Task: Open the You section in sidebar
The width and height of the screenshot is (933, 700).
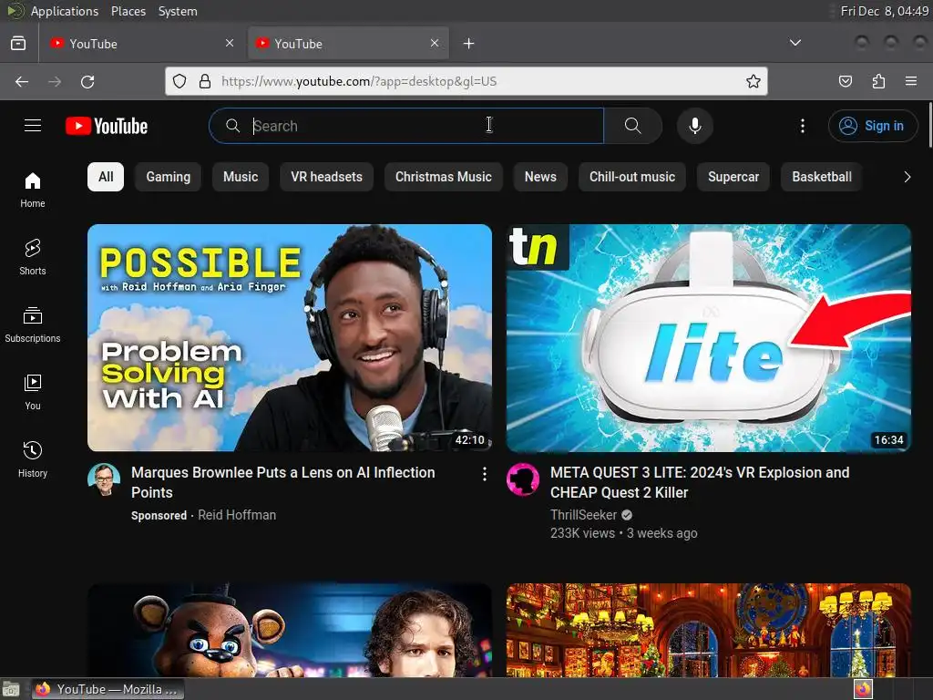Action: click(x=33, y=392)
